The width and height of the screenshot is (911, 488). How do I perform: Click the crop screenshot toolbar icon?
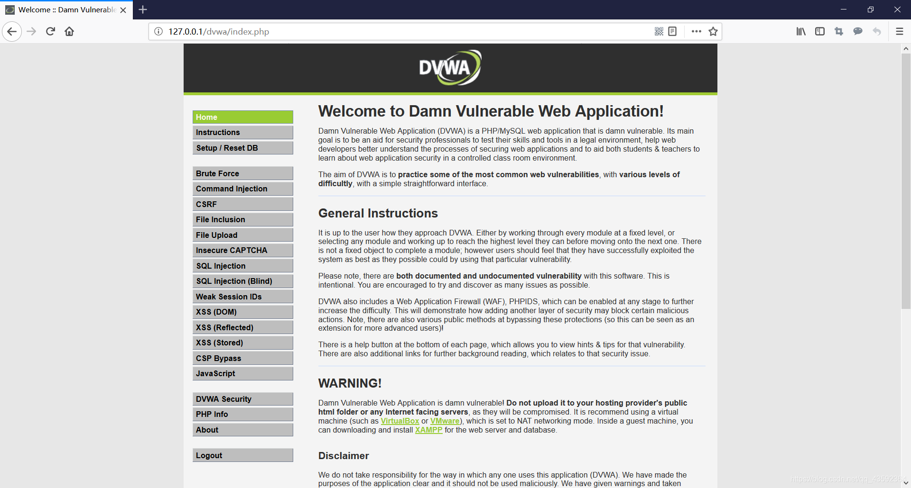point(839,32)
